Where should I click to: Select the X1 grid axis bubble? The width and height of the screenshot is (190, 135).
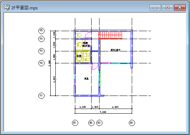click(75, 123)
